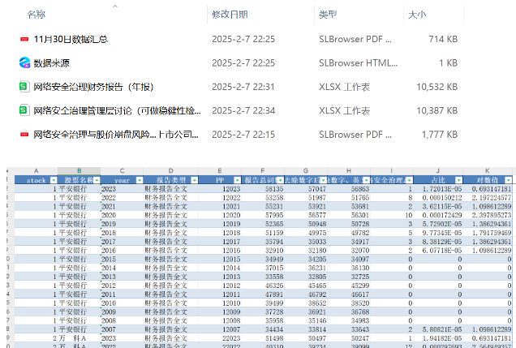Image resolution: width=516 pixels, height=348 pixels.
Task: Click cell with PP value 22023
Action: (x=220, y=338)
